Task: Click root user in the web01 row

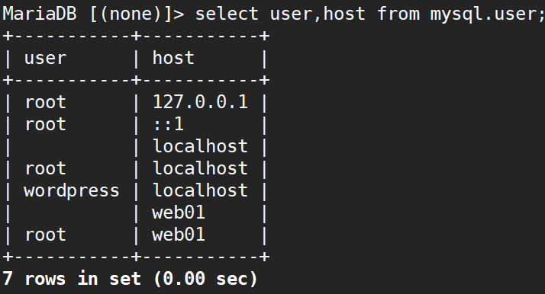Action: point(45,235)
